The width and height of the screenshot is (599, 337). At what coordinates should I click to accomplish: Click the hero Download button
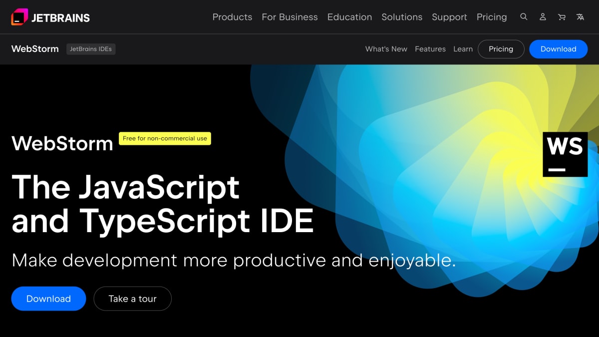pyautogui.click(x=48, y=299)
